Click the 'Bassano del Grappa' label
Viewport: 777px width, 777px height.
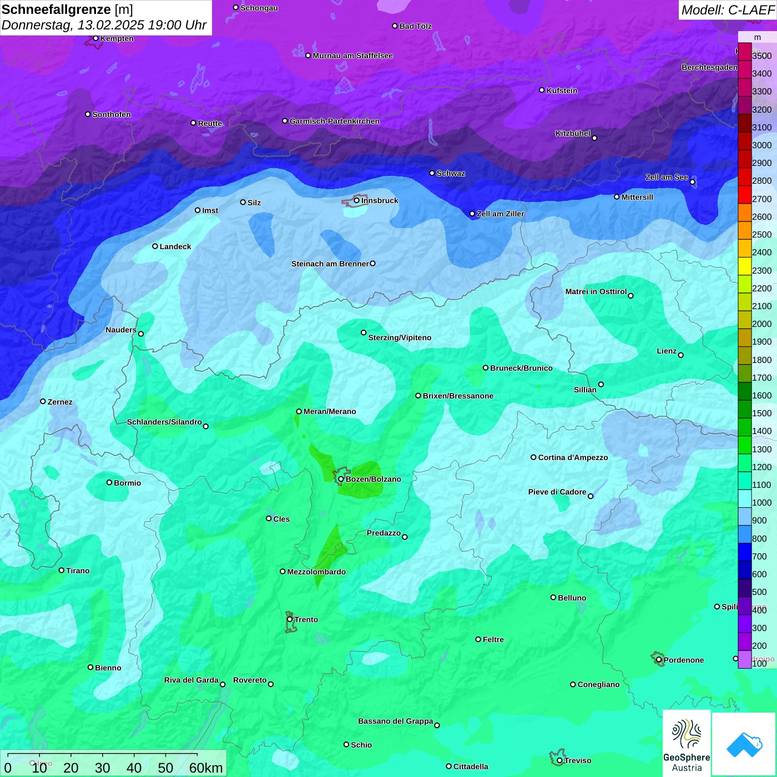click(x=396, y=721)
